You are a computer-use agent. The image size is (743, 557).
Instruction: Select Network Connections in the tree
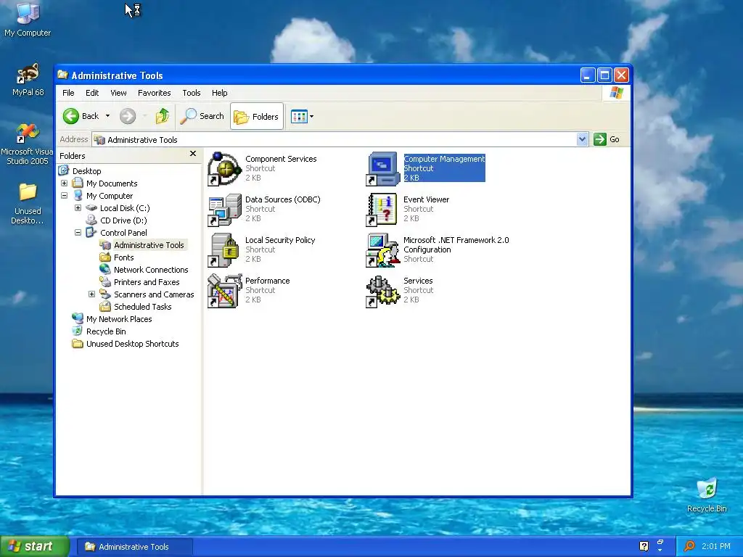(151, 270)
